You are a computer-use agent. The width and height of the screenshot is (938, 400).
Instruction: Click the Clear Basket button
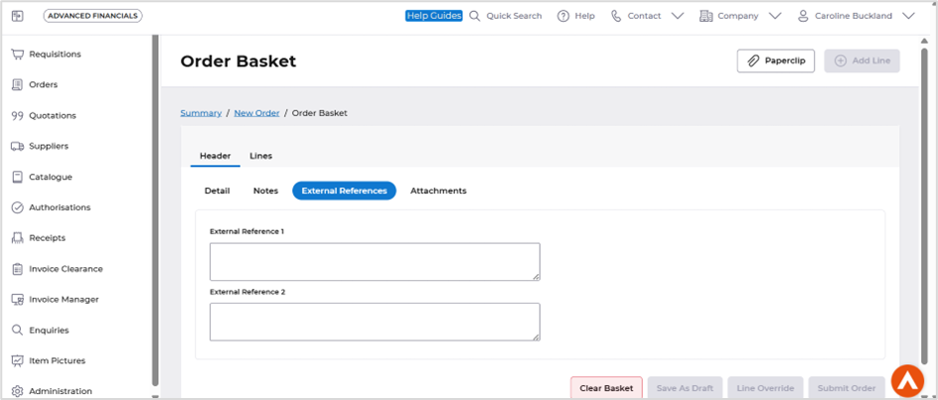pyautogui.click(x=606, y=388)
